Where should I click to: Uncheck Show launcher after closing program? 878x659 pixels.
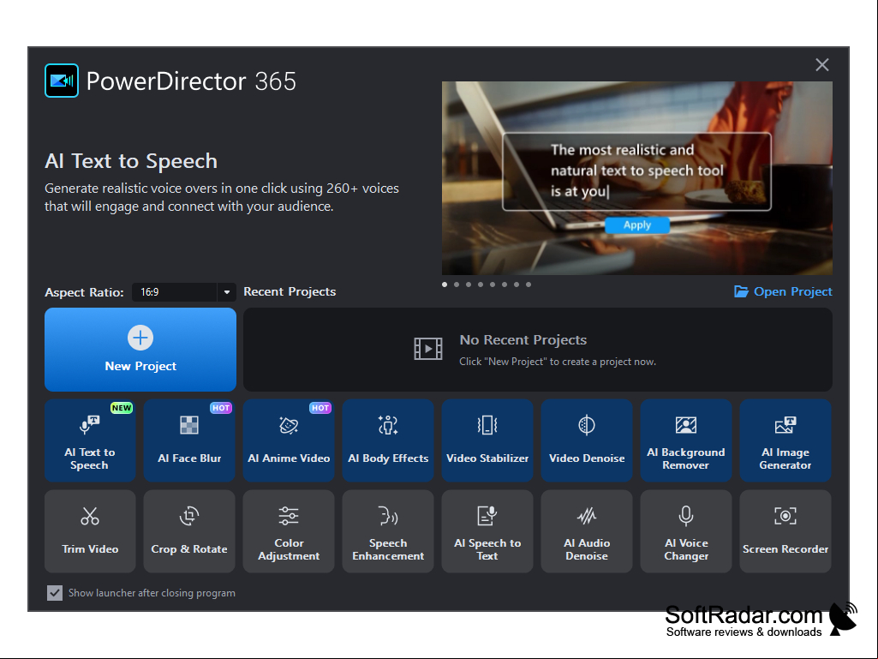point(55,593)
